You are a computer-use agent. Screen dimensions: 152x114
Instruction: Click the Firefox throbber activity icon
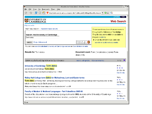click(127, 9)
